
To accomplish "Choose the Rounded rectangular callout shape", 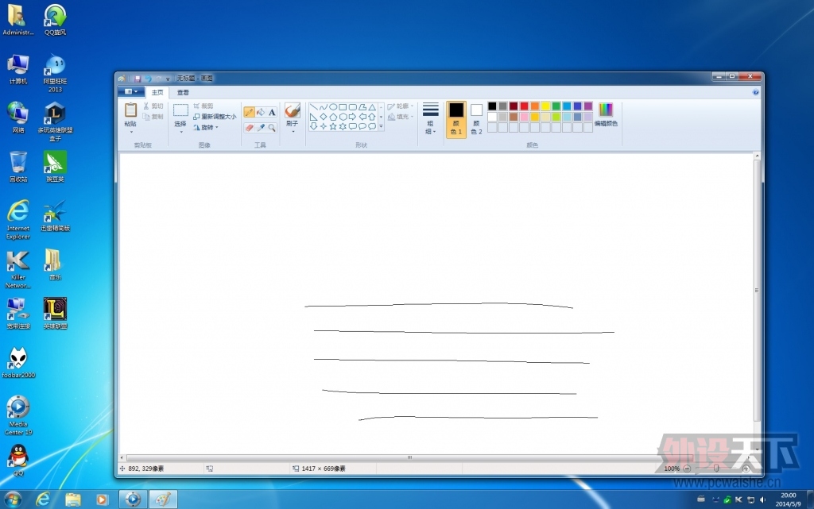I will click(352, 126).
